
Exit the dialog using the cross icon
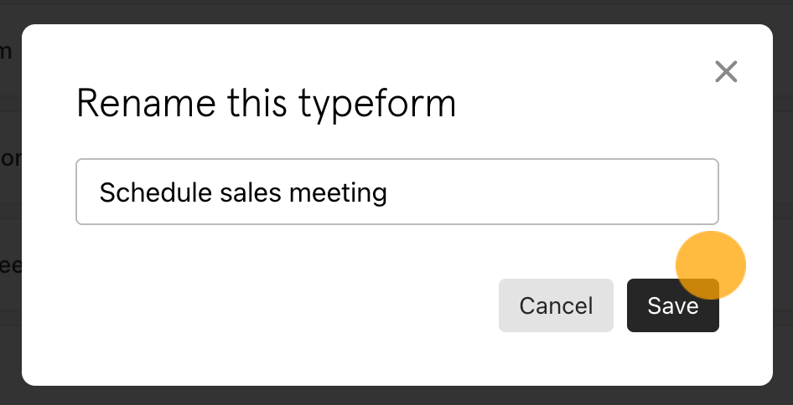[x=726, y=72]
